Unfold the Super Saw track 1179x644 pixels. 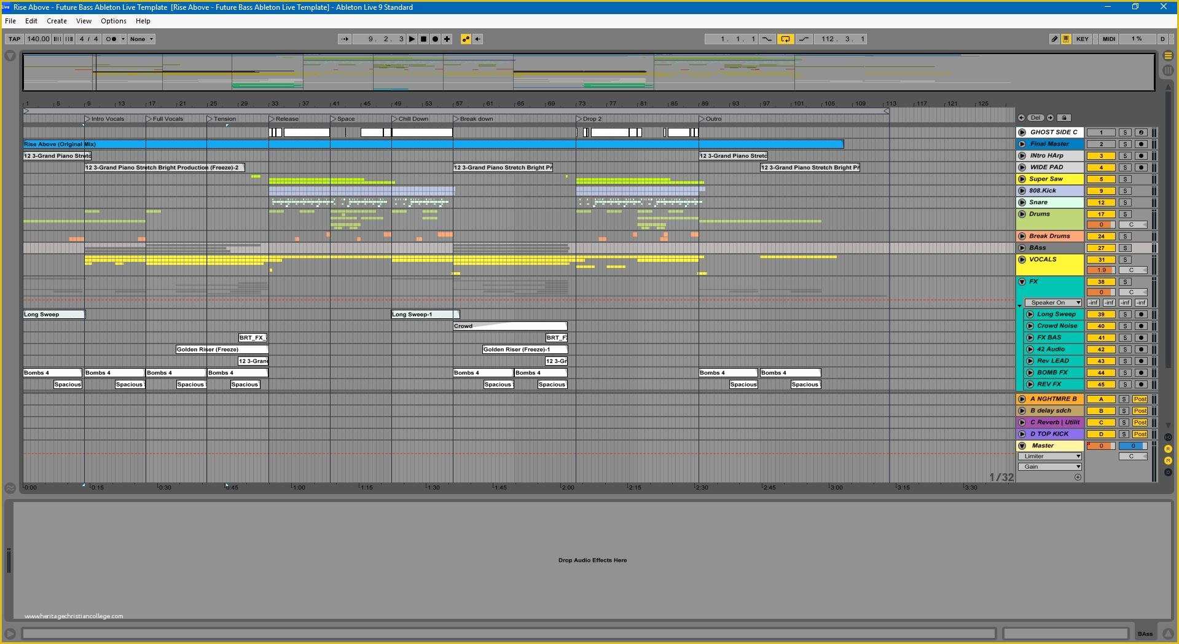tap(1022, 179)
